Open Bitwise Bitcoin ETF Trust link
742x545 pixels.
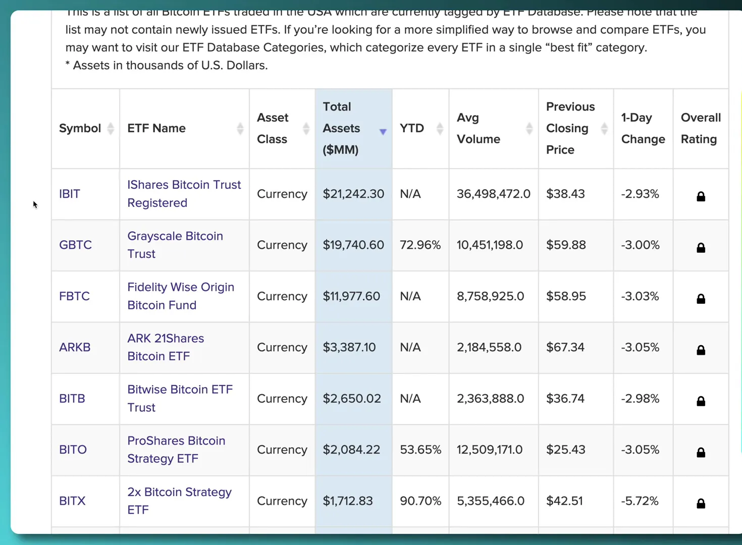pyautogui.click(x=180, y=399)
